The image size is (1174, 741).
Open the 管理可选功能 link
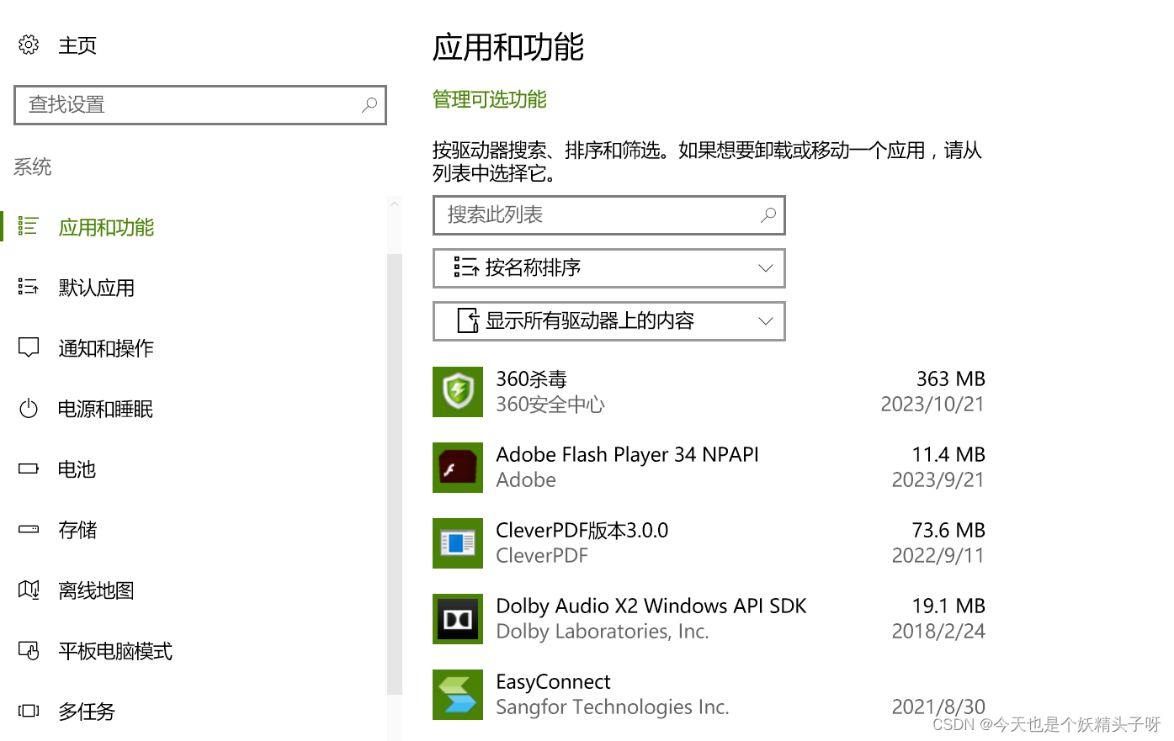490,99
